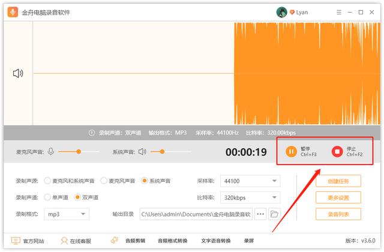Viewport: 384px width, 252px height.
Task: Click the output directory path field
Action: click(x=196, y=214)
